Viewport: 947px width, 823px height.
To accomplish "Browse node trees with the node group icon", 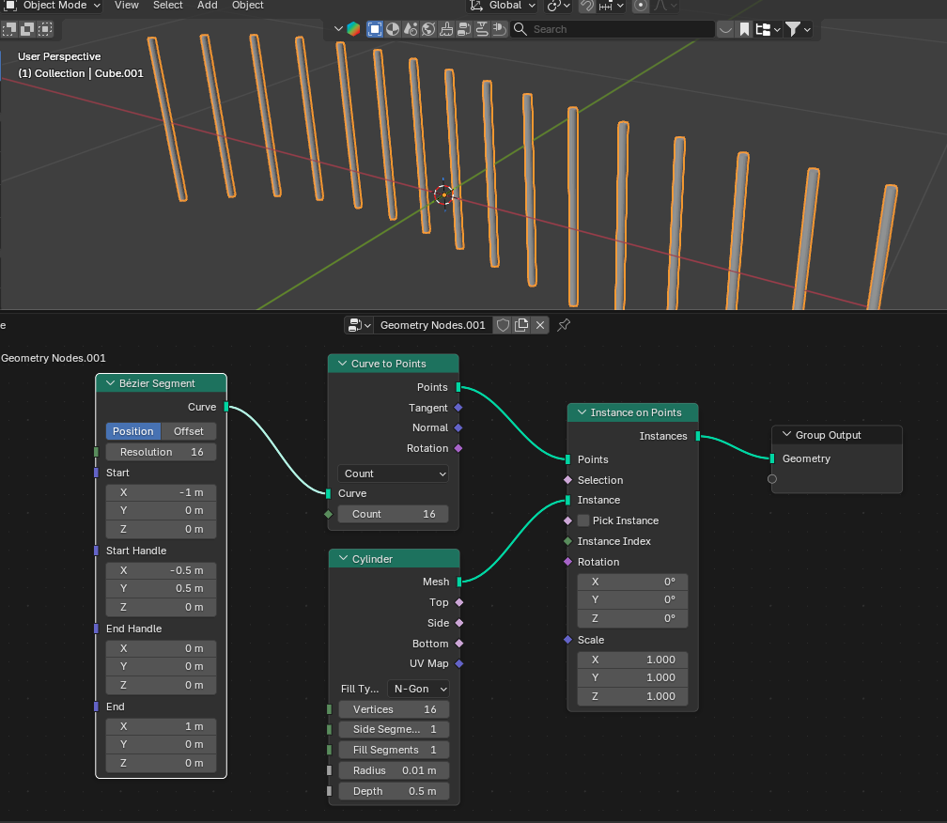I will tap(359, 325).
